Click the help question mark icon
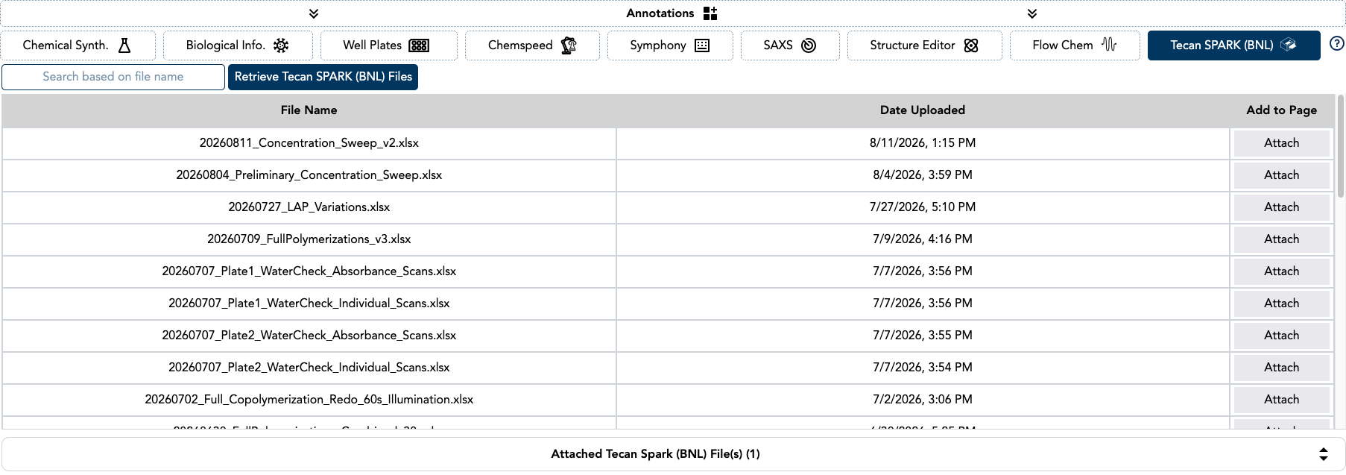1346x475 pixels. 1336,44
